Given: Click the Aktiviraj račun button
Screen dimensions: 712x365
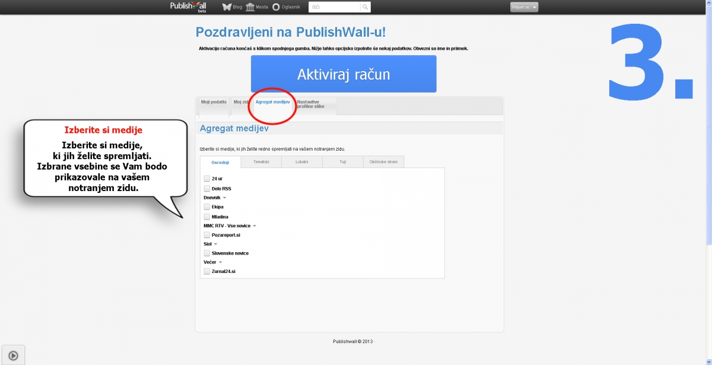Looking at the screenshot, I should coord(344,74).
